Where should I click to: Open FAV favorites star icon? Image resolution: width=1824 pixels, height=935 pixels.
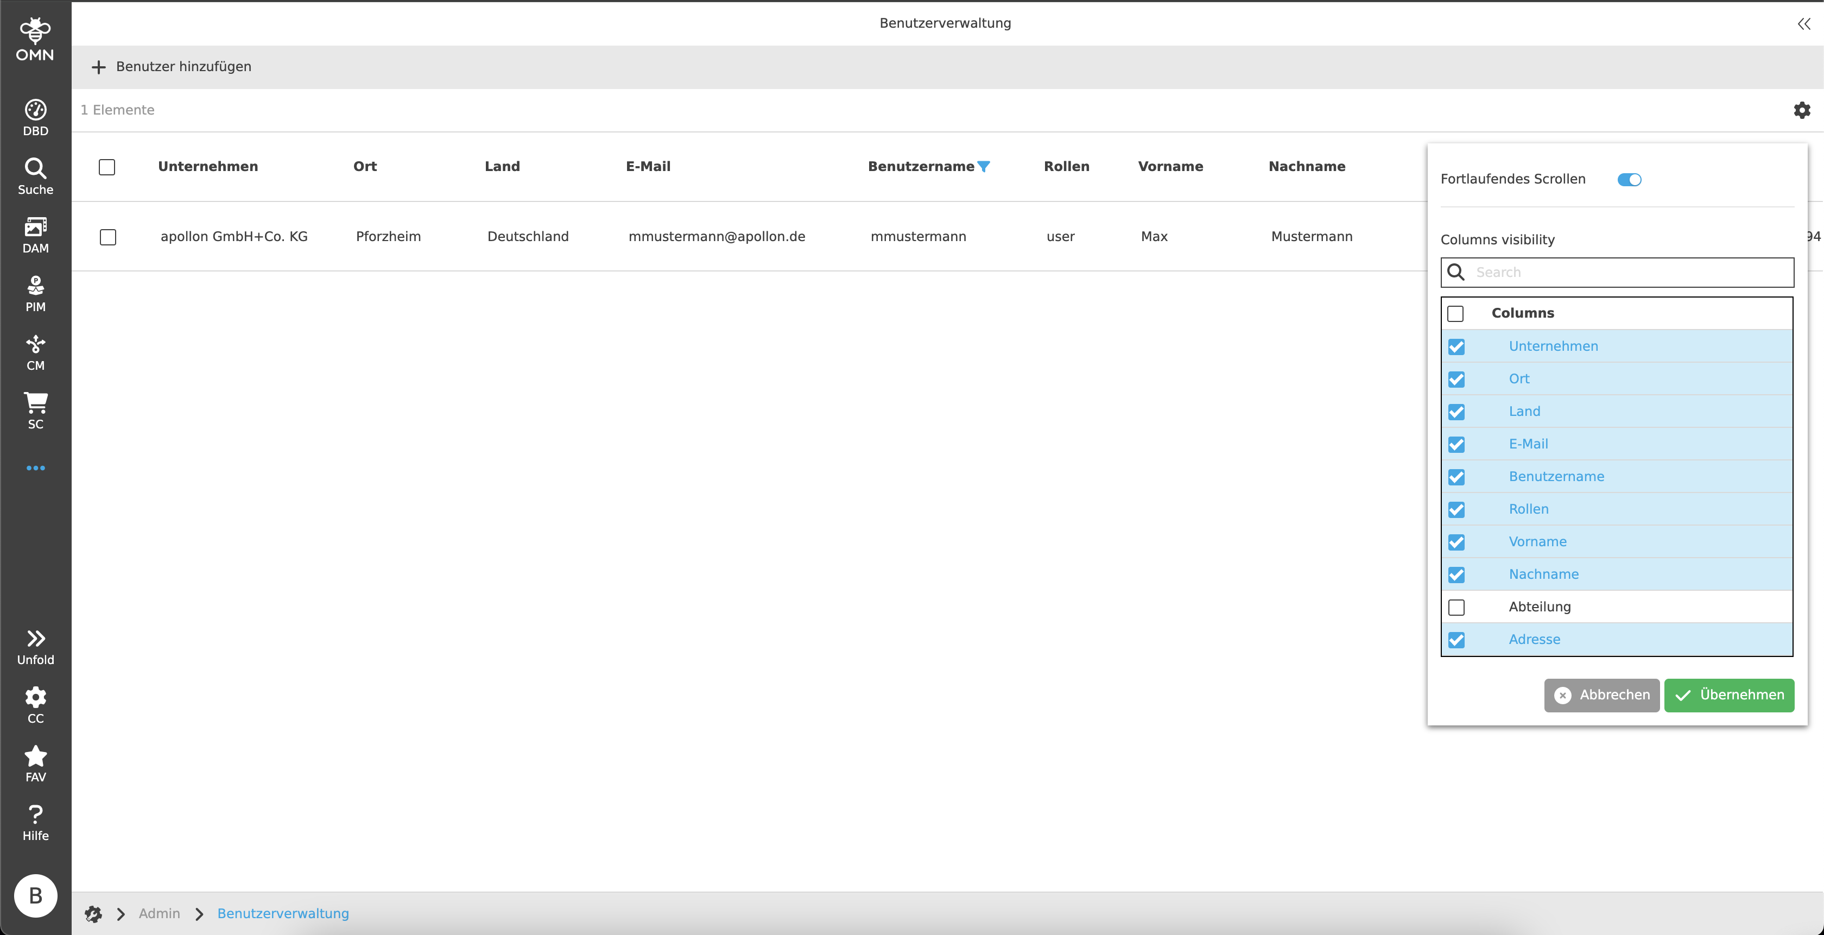[35, 763]
